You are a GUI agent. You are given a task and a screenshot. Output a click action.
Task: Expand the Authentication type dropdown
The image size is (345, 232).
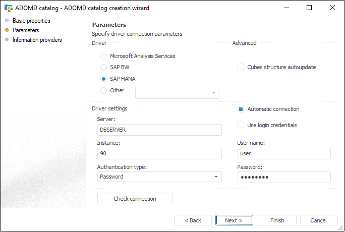(216, 177)
